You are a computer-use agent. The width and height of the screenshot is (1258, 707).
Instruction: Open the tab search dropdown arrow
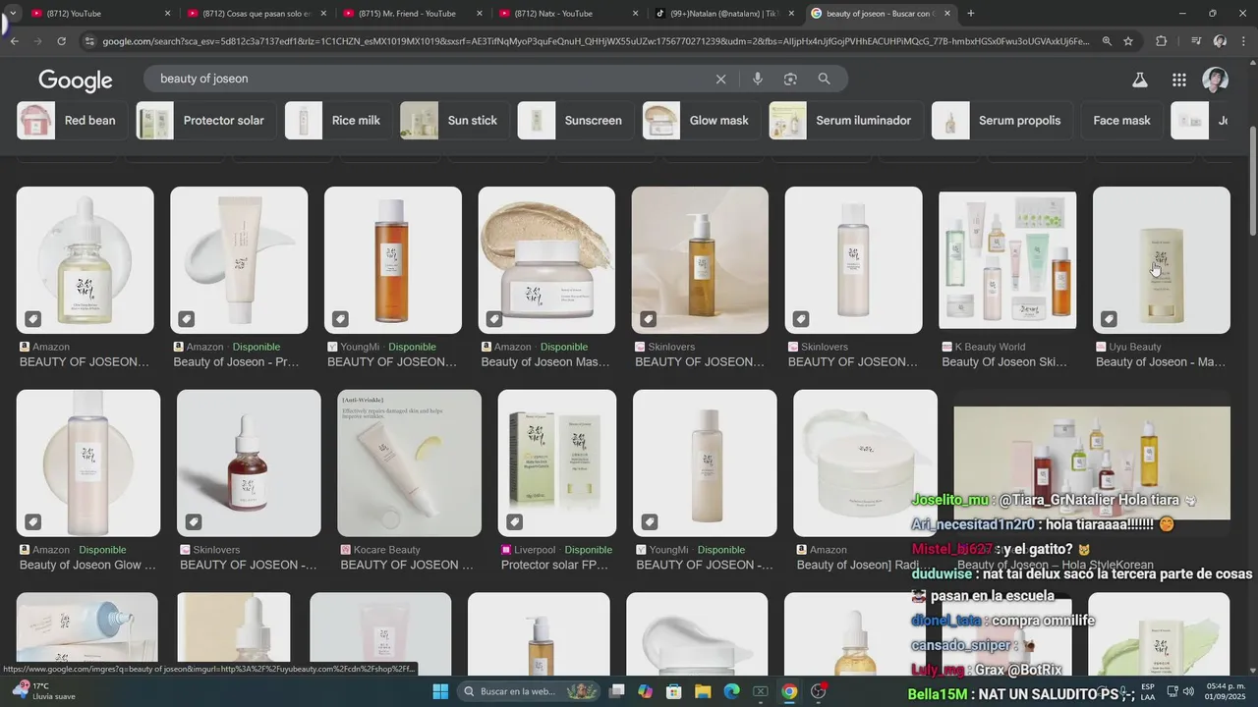tap(12, 13)
